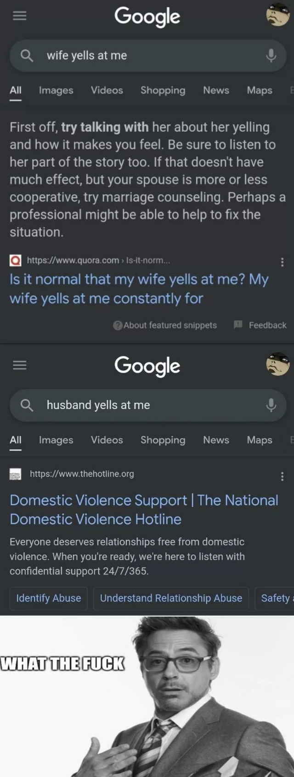
Task: Focus the 'wife yells at me' search field
Action: pos(148,55)
